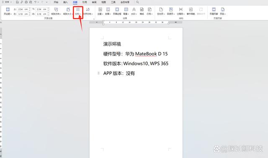Open the 页码 page number menu

pyautogui.click(x=223, y=11)
